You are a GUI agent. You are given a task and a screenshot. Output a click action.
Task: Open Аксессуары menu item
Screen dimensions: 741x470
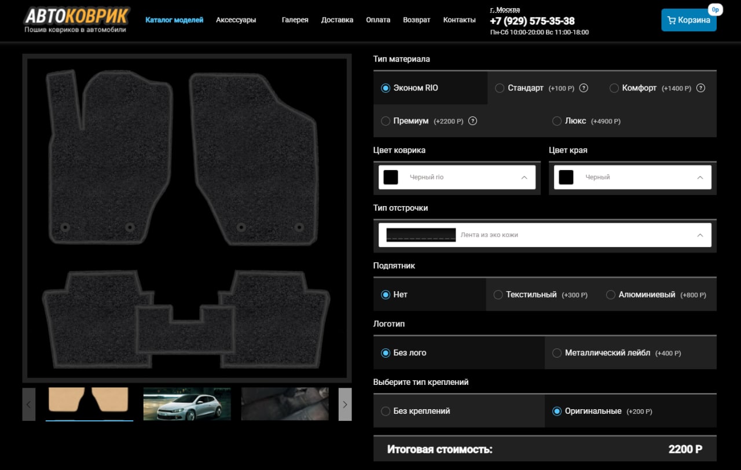pyautogui.click(x=236, y=20)
